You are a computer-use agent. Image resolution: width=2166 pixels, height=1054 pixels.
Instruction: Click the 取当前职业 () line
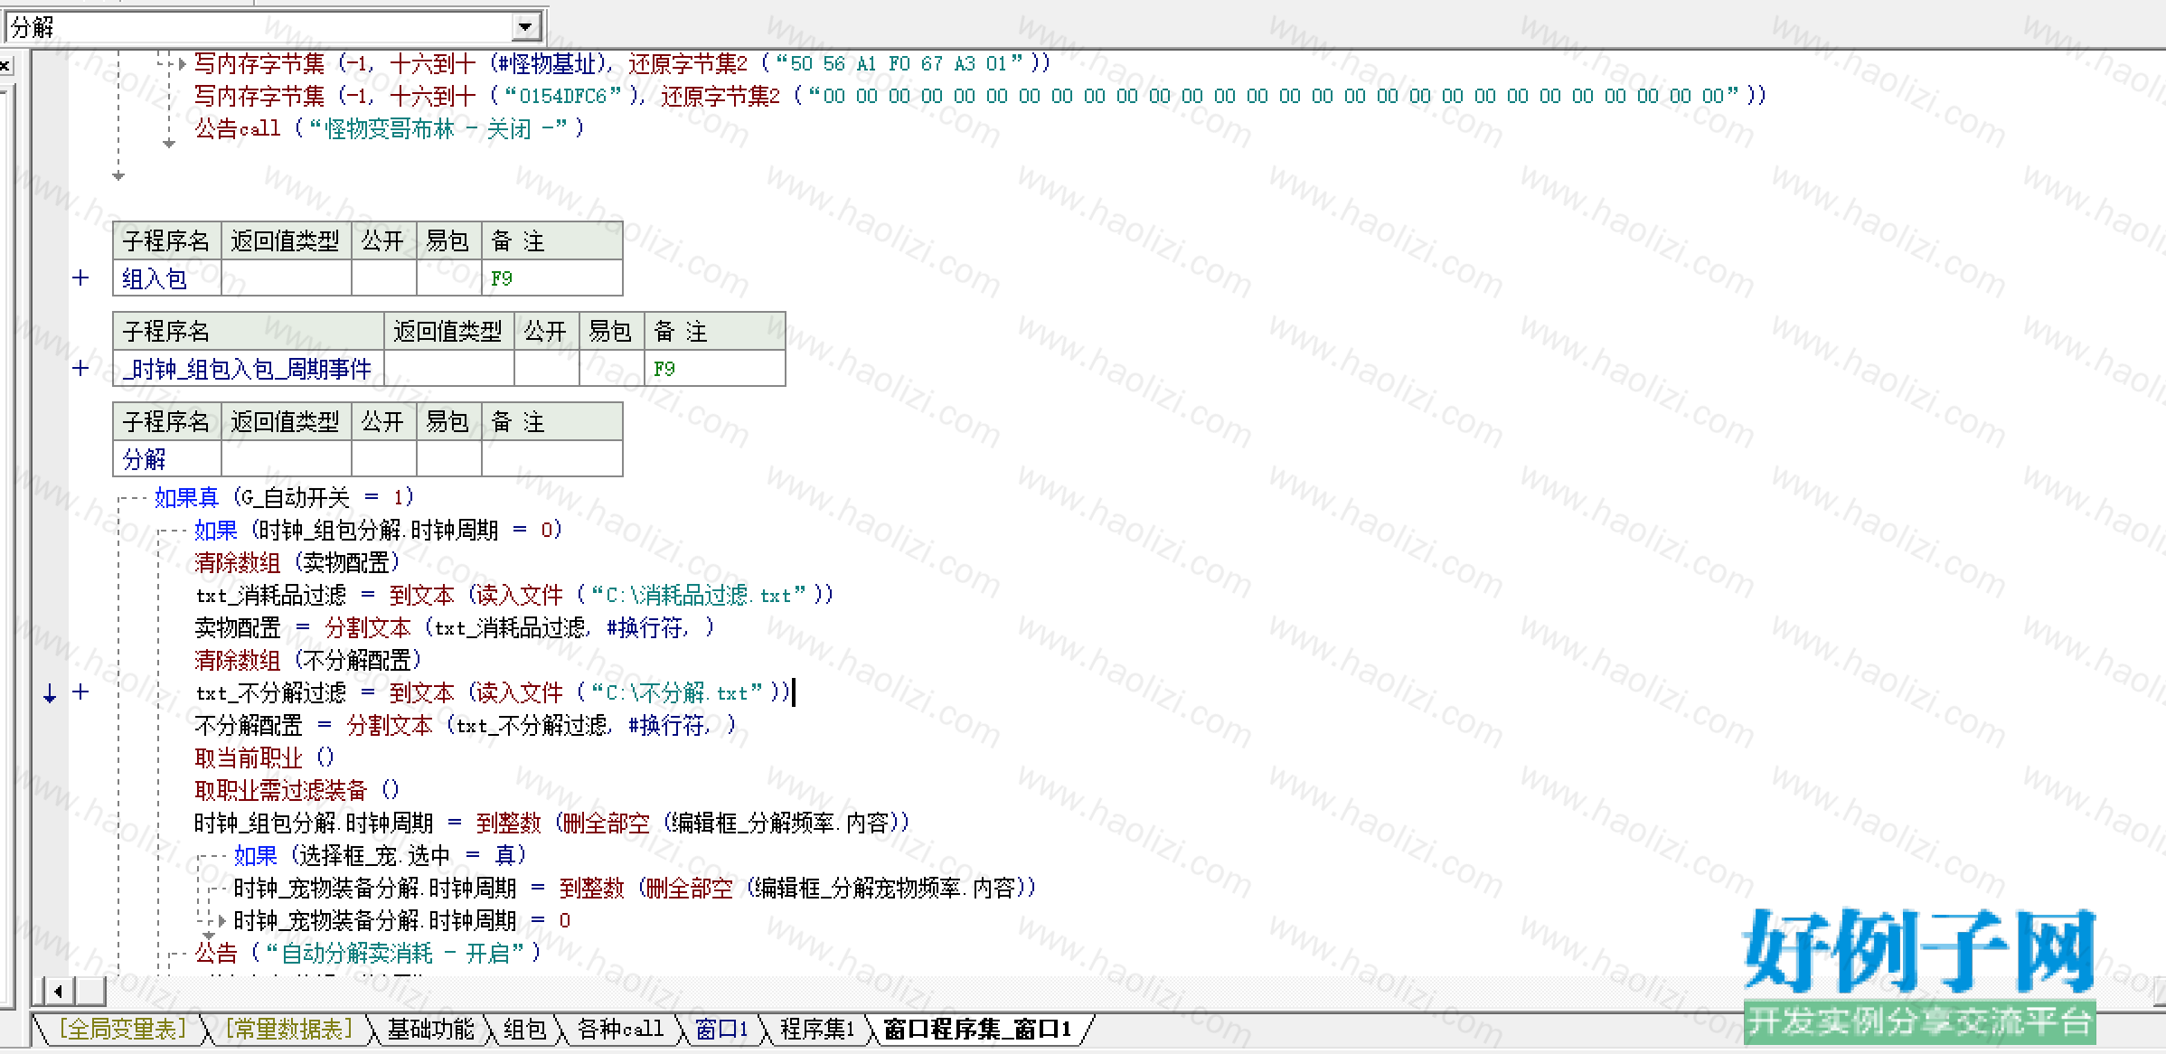tap(264, 758)
